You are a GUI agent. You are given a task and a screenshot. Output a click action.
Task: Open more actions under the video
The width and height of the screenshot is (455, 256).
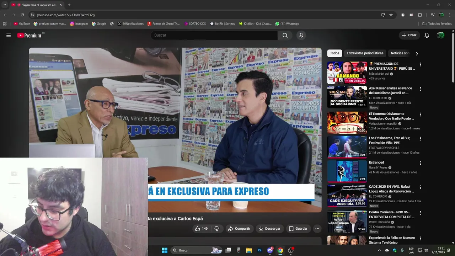click(317, 229)
